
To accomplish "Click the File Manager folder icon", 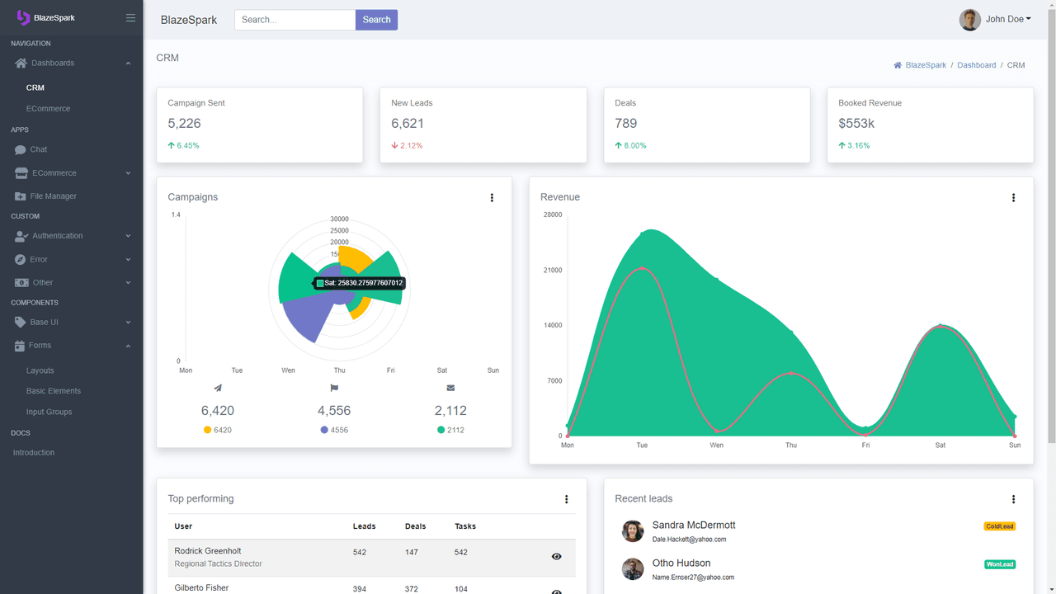I will click(x=21, y=196).
